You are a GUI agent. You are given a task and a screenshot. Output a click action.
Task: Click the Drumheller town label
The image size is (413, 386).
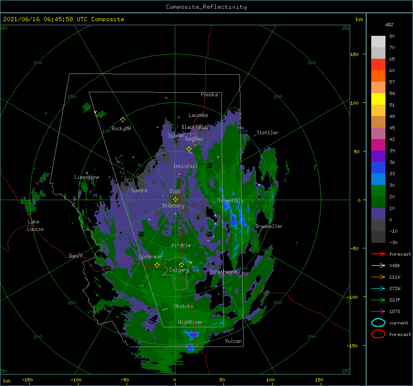269,226
